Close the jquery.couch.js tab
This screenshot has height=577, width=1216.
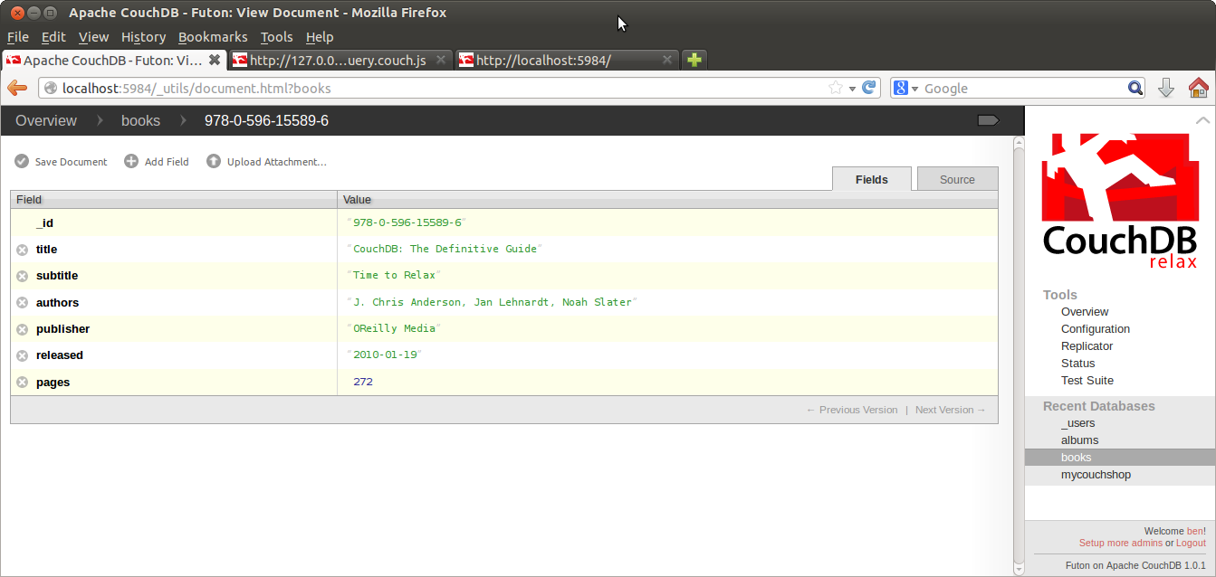tap(441, 60)
